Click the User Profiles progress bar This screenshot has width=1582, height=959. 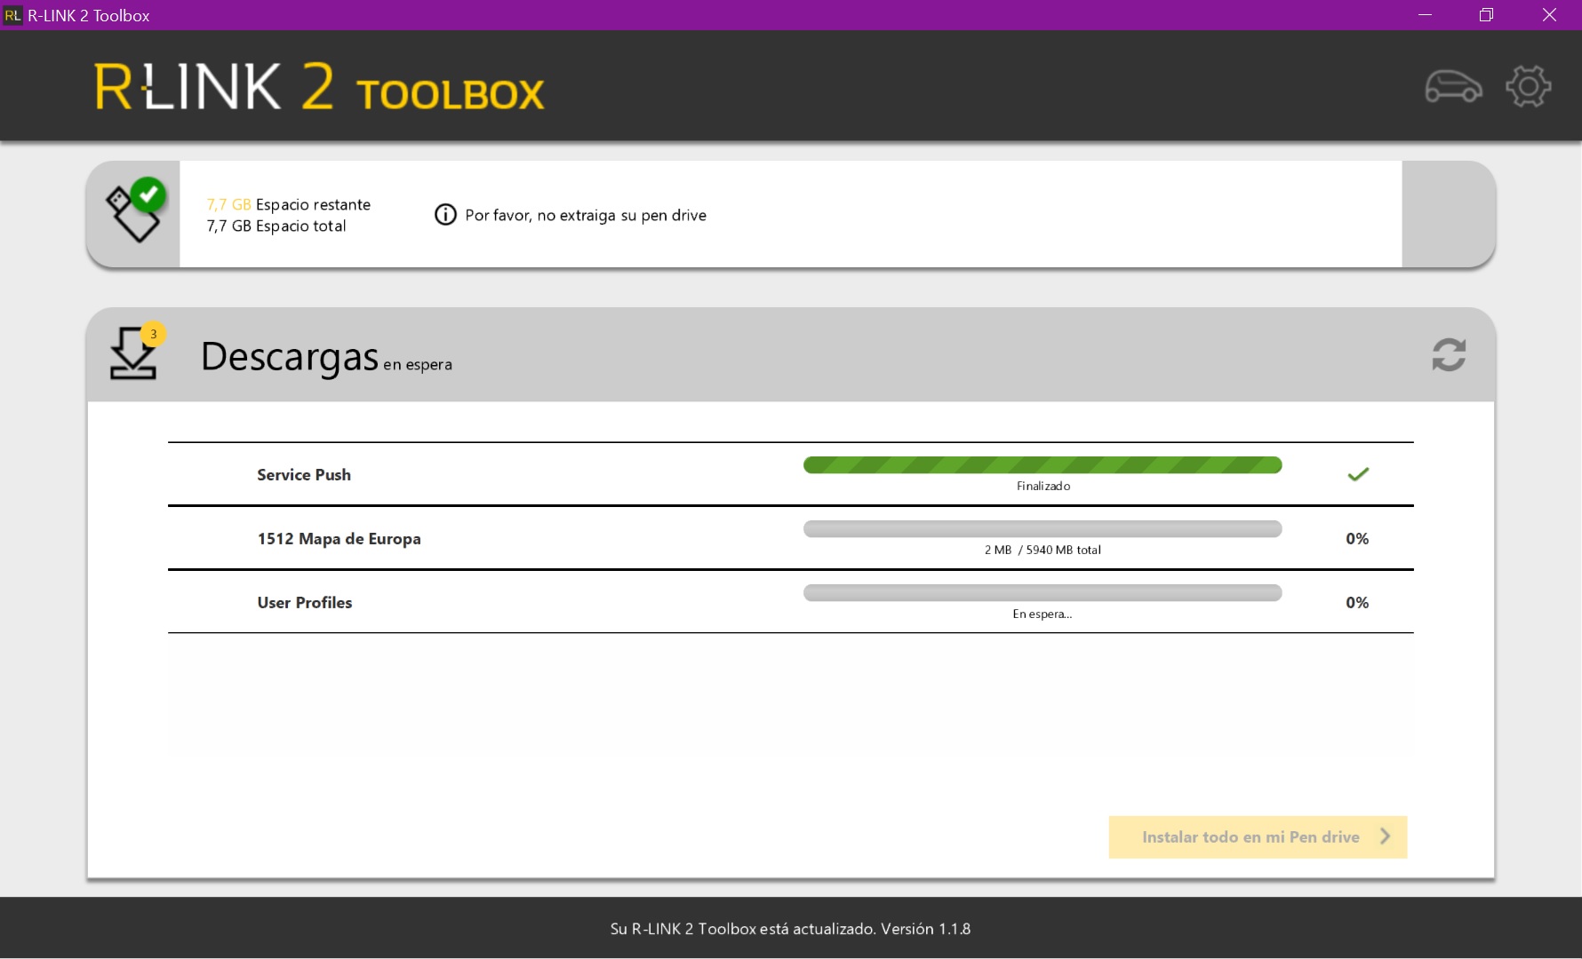[1042, 593]
